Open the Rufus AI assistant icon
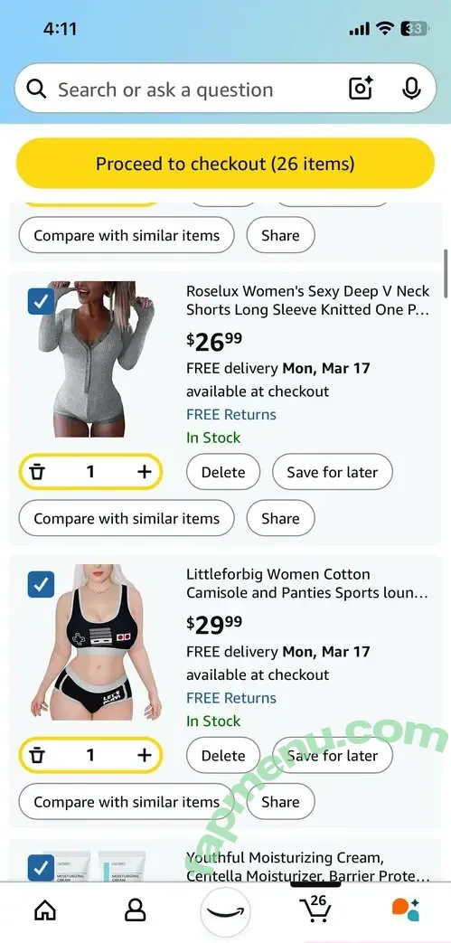The height and width of the screenshot is (943, 451). coord(406,910)
